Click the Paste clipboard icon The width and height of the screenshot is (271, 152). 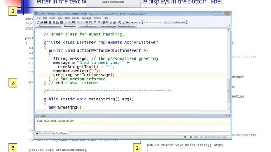tap(74, 22)
